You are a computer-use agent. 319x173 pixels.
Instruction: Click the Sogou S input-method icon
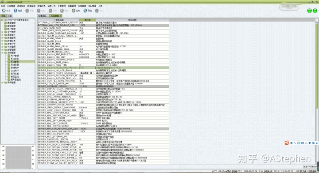click(287, 143)
